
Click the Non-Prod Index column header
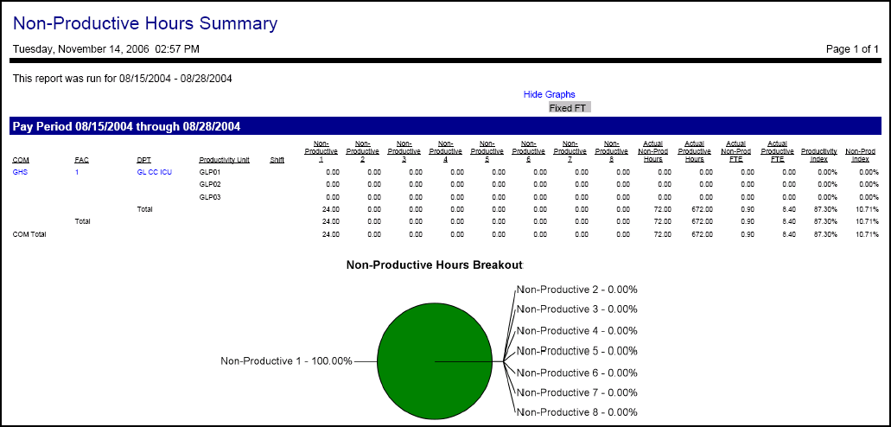tap(860, 155)
